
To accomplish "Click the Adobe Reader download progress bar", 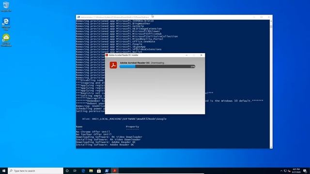I will [157, 67].
